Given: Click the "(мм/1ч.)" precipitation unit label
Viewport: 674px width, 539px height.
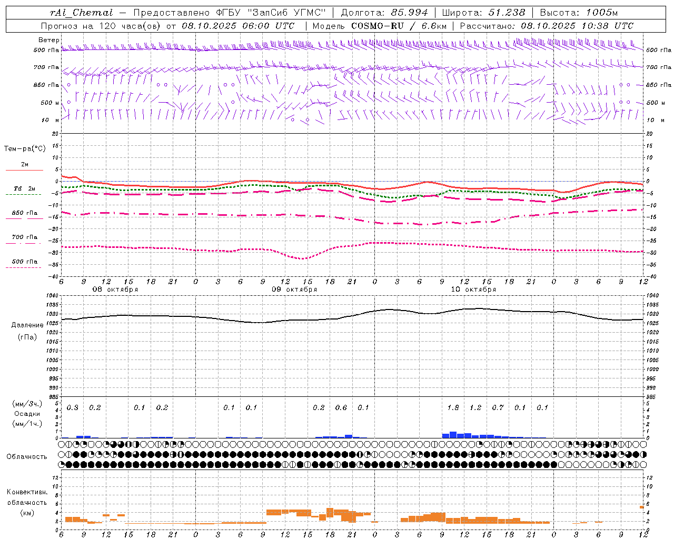Looking at the screenshot, I should click(27, 424).
